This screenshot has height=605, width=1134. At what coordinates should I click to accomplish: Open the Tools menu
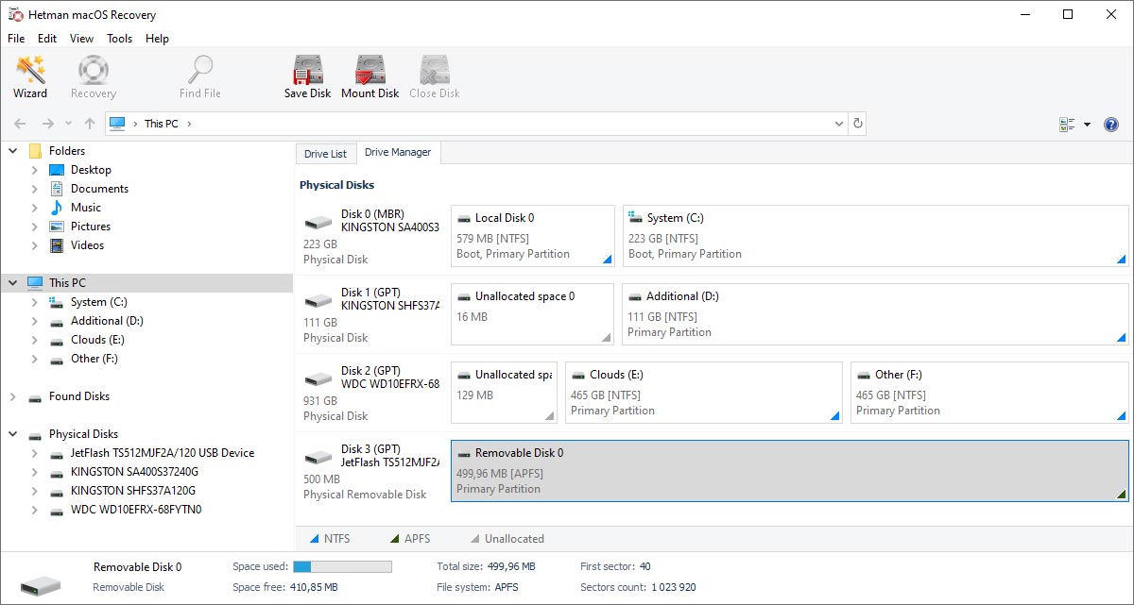click(x=120, y=39)
